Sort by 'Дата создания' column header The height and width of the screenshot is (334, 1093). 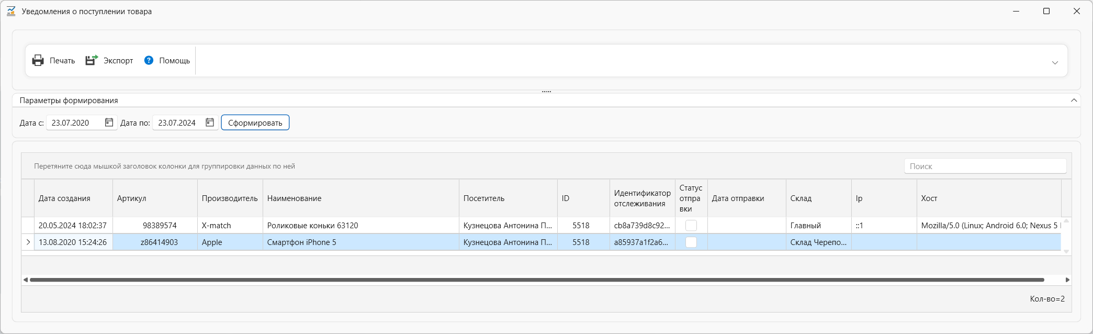(x=73, y=198)
